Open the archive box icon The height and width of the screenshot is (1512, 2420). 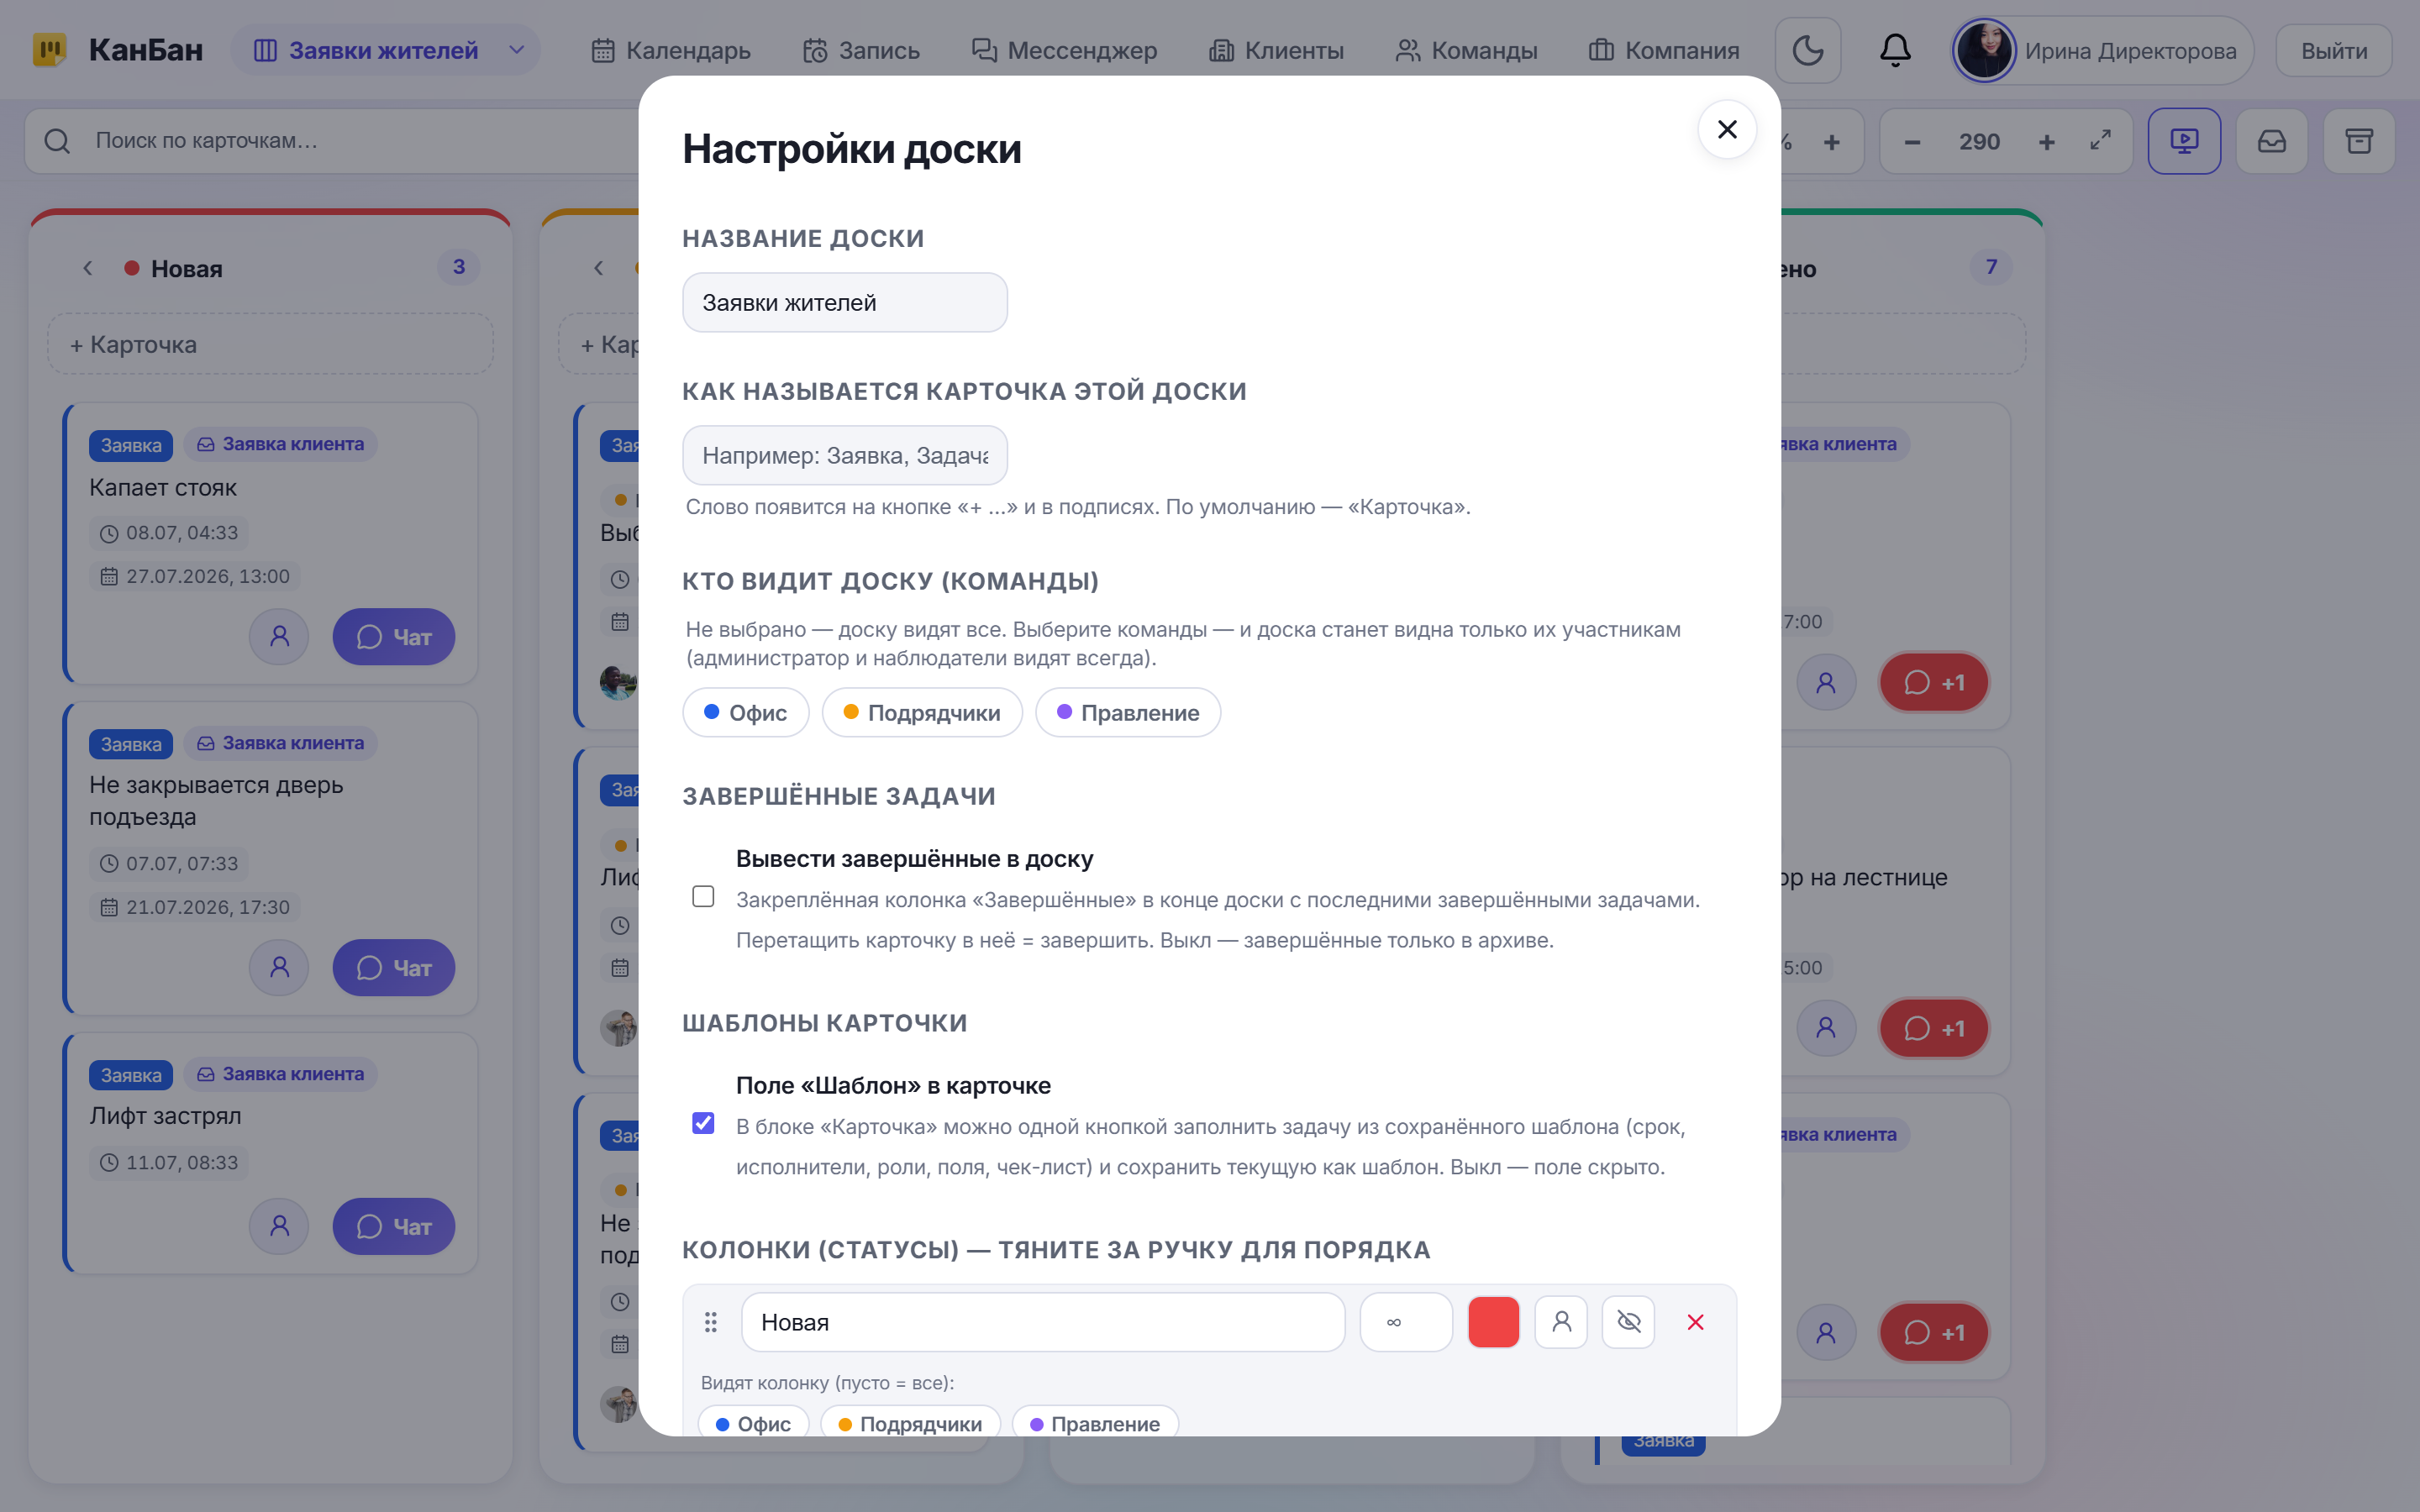2359,141
